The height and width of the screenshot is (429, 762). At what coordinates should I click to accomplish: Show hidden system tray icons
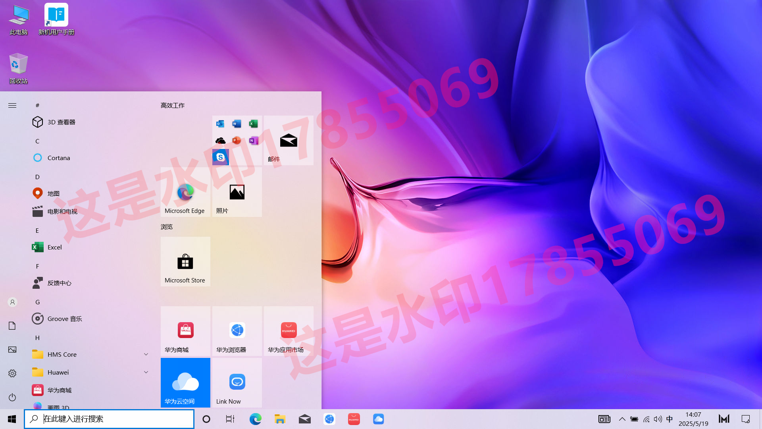pos(622,419)
